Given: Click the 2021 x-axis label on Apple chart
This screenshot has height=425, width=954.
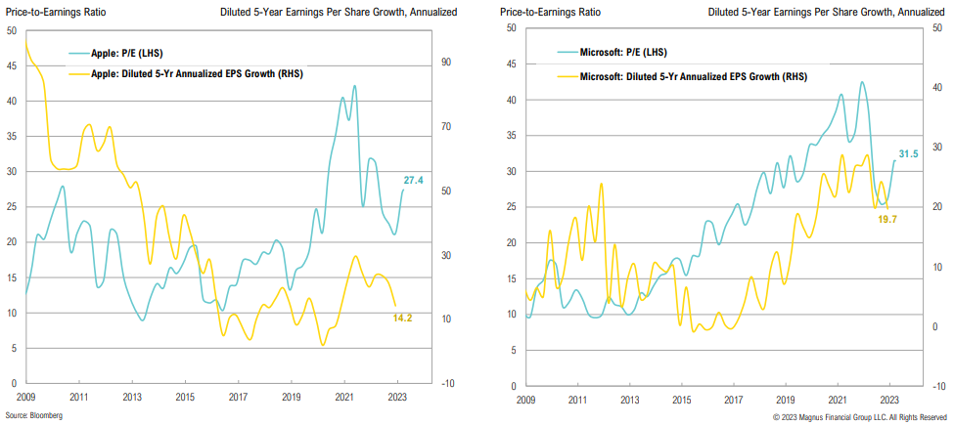Looking at the screenshot, I should click(343, 399).
